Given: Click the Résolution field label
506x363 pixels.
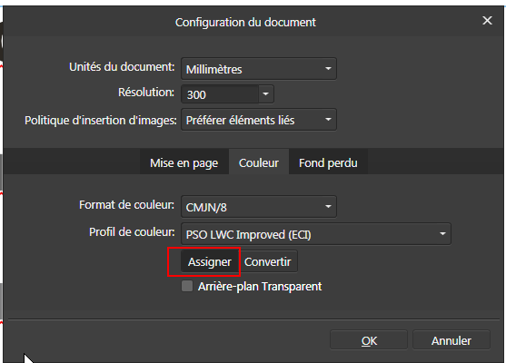Looking at the screenshot, I should point(146,93).
